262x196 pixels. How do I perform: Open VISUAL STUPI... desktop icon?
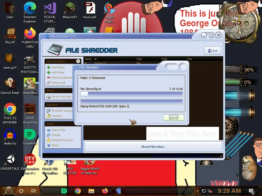point(50,12)
